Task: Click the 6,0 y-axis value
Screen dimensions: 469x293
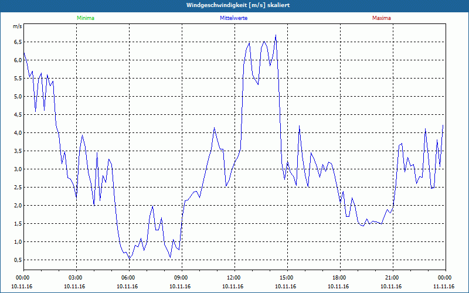Action: (18, 60)
